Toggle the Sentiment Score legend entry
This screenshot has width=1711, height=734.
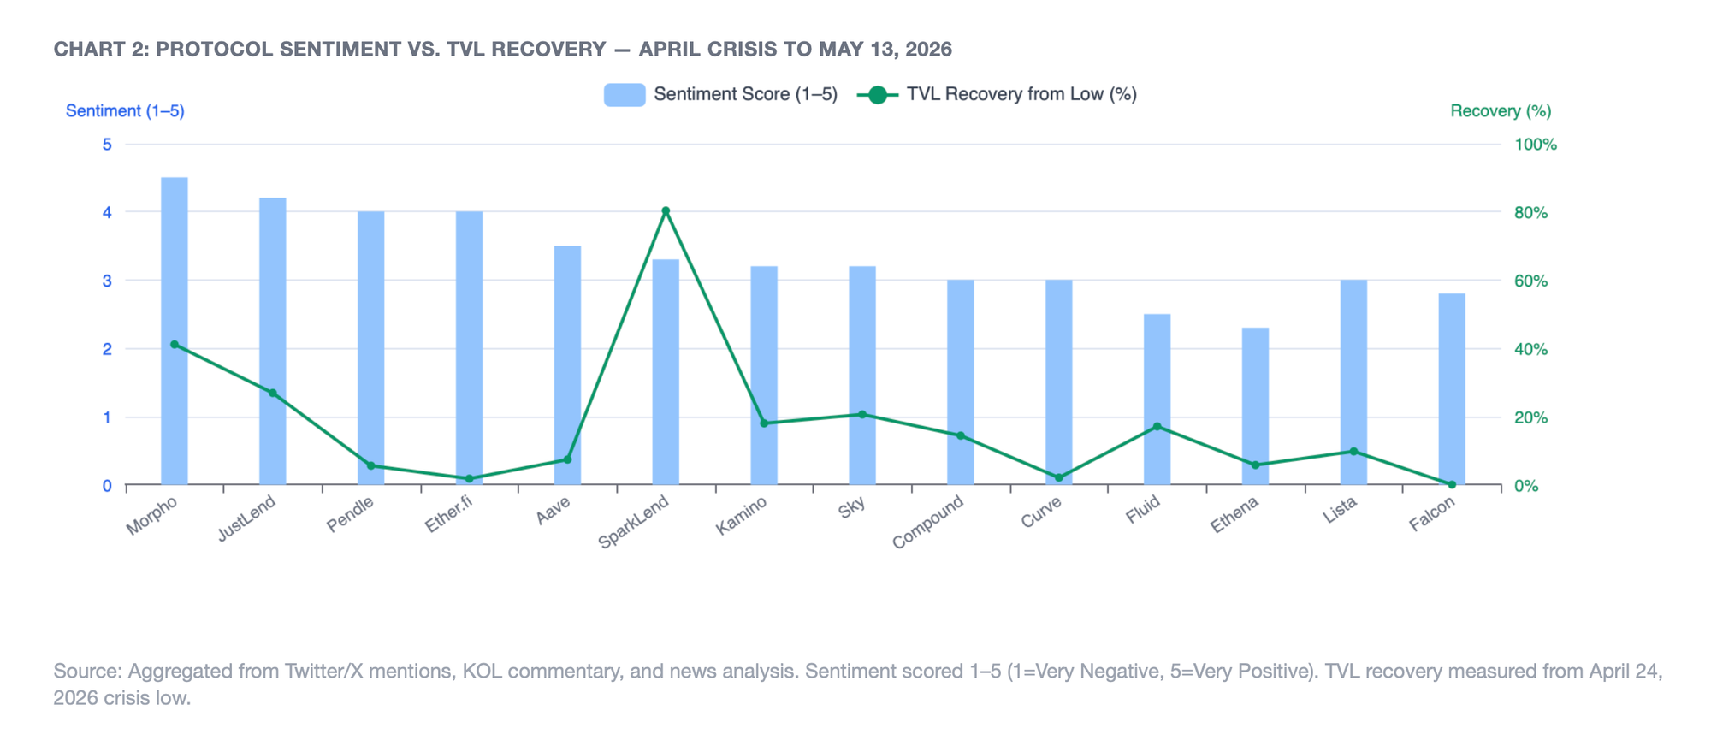[x=720, y=94]
